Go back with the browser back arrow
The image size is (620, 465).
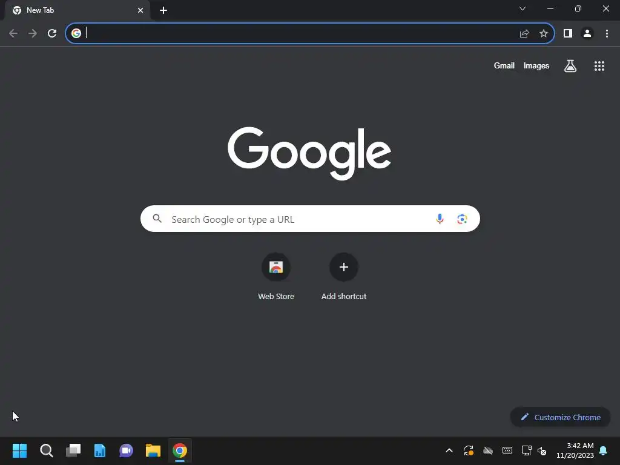point(13,33)
